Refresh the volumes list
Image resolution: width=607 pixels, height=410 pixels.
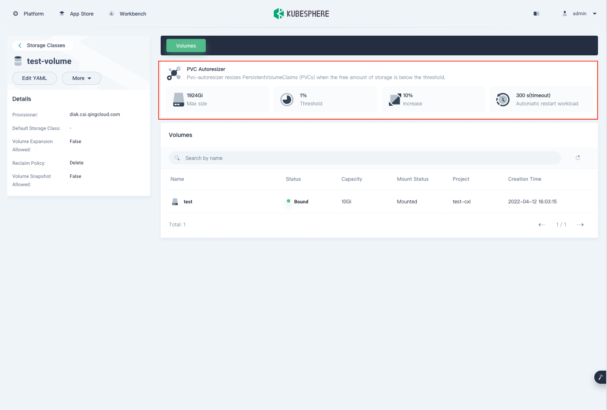pyautogui.click(x=577, y=157)
